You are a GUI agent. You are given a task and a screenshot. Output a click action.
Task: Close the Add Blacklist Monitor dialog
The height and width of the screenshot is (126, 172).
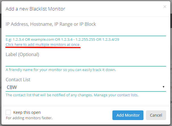coord(165,7)
